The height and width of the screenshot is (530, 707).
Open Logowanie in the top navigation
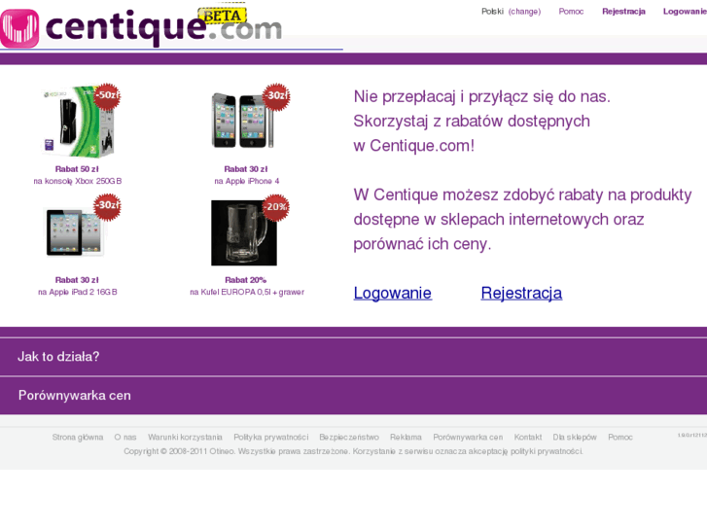(x=685, y=12)
